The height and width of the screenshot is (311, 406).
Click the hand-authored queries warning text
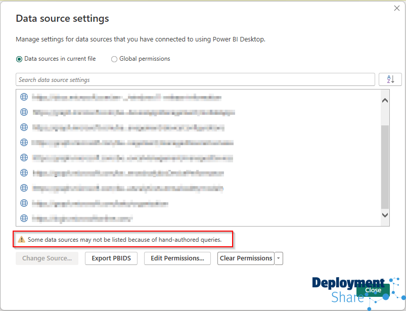[x=124, y=240]
